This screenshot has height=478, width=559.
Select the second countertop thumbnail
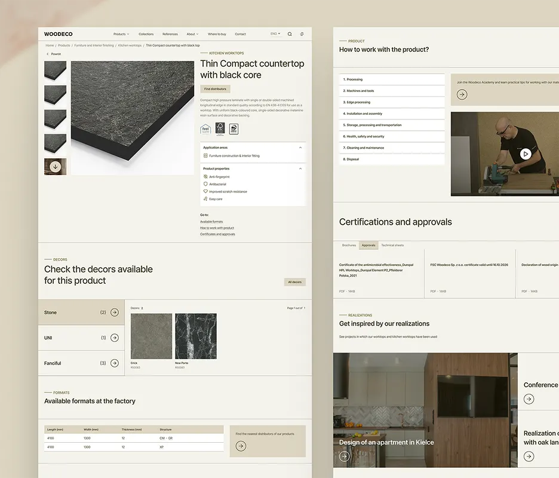tap(56, 94)
